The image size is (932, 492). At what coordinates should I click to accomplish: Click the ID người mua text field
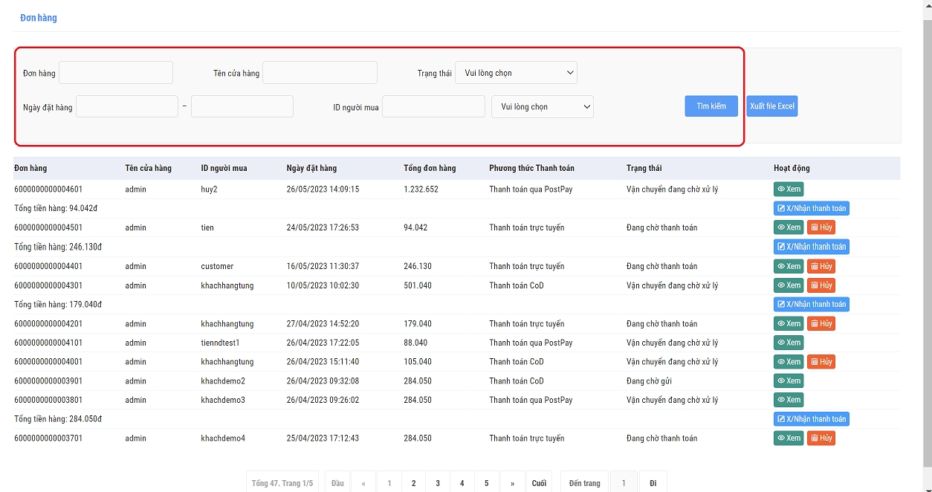pos(433,107)
